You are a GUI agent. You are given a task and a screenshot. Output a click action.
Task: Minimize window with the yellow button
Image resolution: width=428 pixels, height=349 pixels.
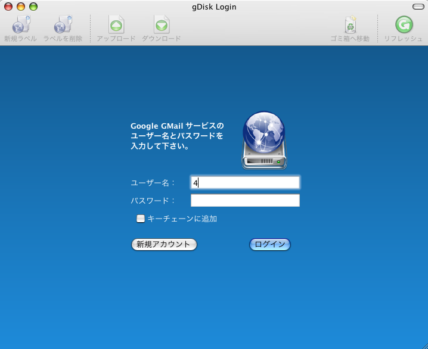[21, 7]
